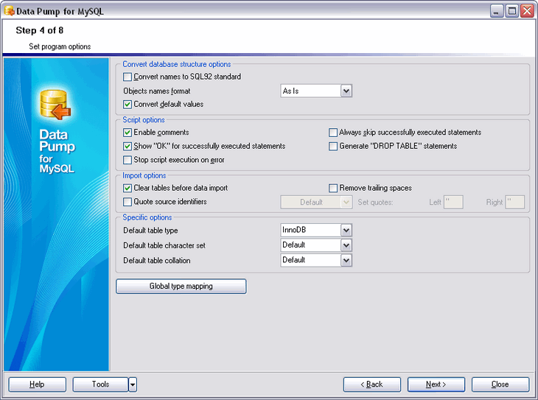The image size is (538, 400).
Task: Check Stop script execution on error
Action: [127, 160]
